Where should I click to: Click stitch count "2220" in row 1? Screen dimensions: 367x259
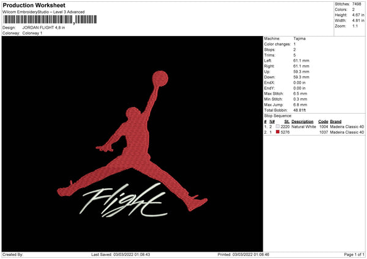(x=285, y=126)
